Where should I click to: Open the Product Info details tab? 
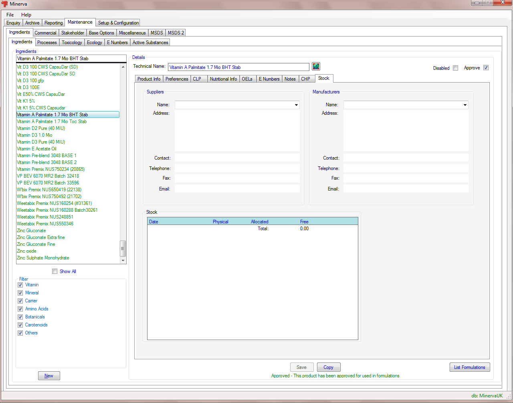click(149, 79)
